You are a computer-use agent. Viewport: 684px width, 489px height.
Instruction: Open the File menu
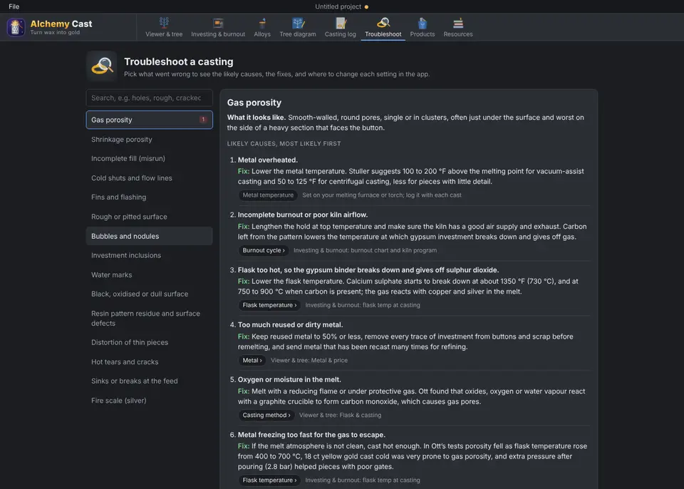click(x=14, y=6)
